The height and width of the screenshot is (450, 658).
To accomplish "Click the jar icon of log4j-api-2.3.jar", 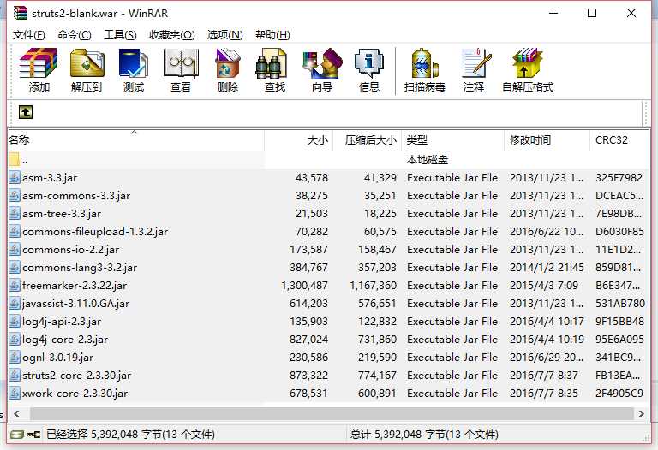I will [15, 322].
